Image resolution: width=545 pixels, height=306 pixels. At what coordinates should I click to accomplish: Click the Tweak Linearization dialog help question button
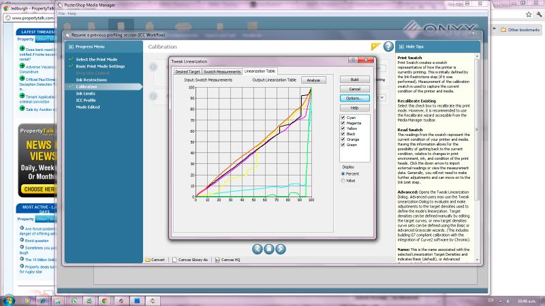click(353, 60)
